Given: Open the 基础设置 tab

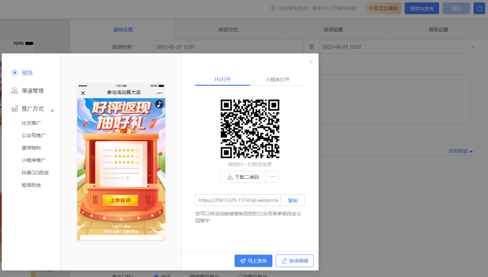Looking at the screenshot, I should pos(123,29).
